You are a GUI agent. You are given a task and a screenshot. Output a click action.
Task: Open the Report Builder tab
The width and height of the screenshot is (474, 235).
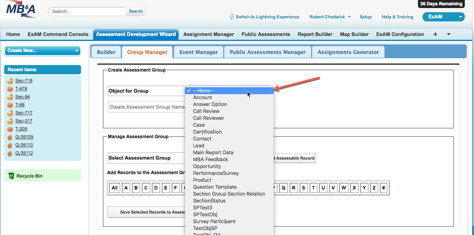tap(315, 34)
